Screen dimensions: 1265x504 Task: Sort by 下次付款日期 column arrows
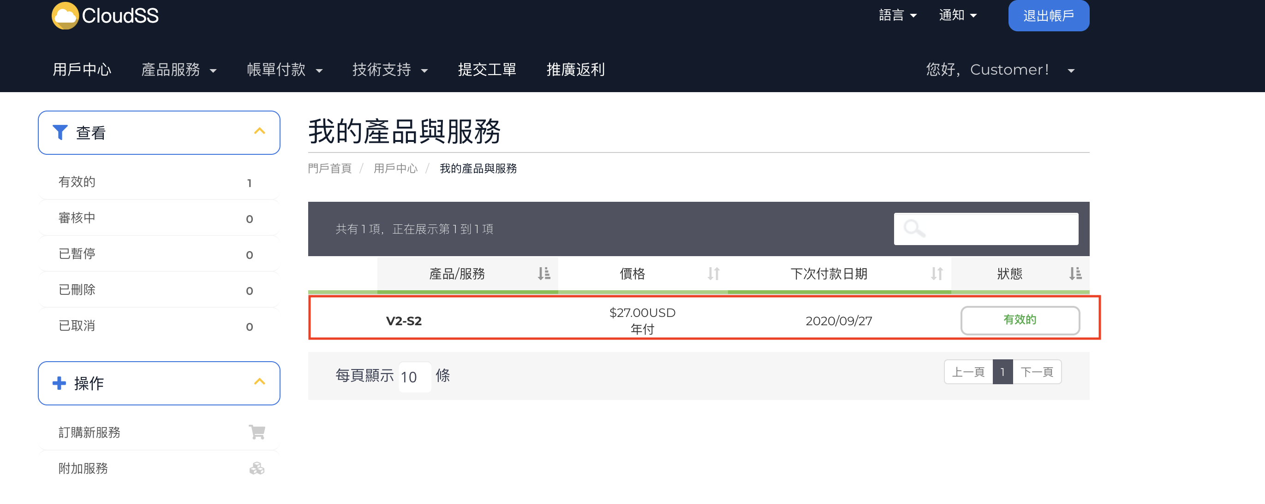click(x=937, y=274)
